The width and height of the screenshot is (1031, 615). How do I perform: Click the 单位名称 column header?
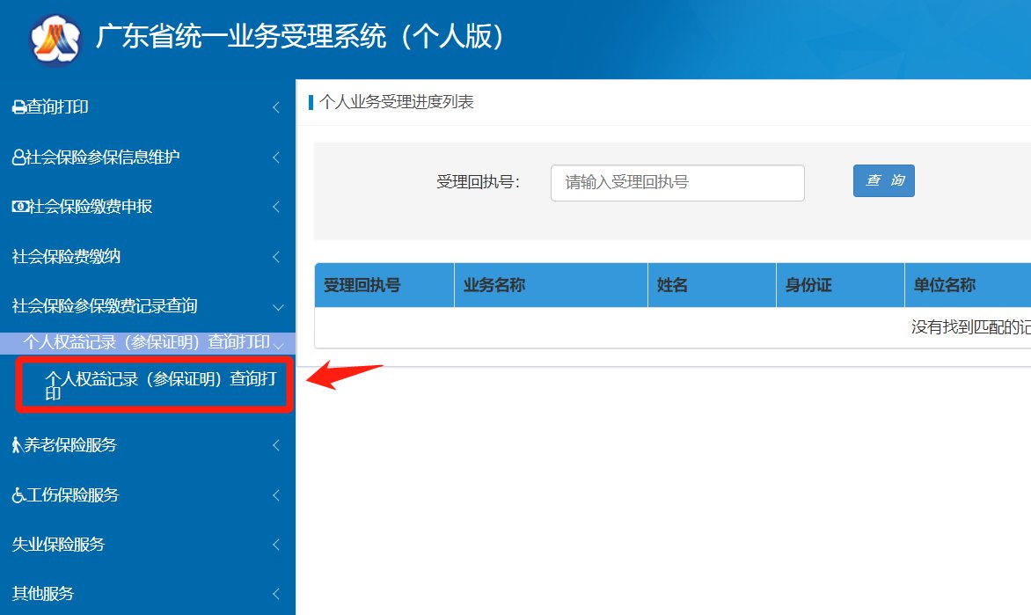(944, 285)
